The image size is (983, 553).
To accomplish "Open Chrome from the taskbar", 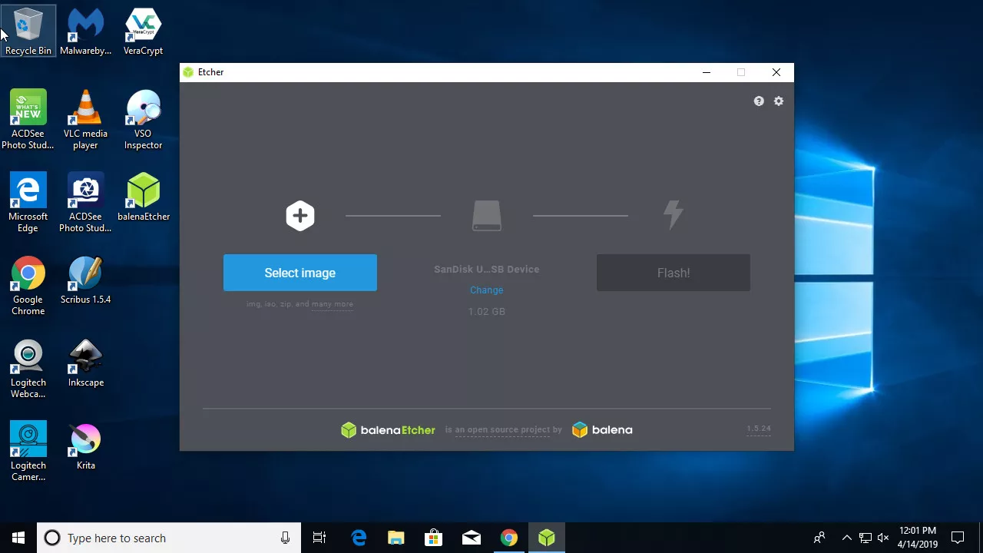I will (x=509, y=538).
